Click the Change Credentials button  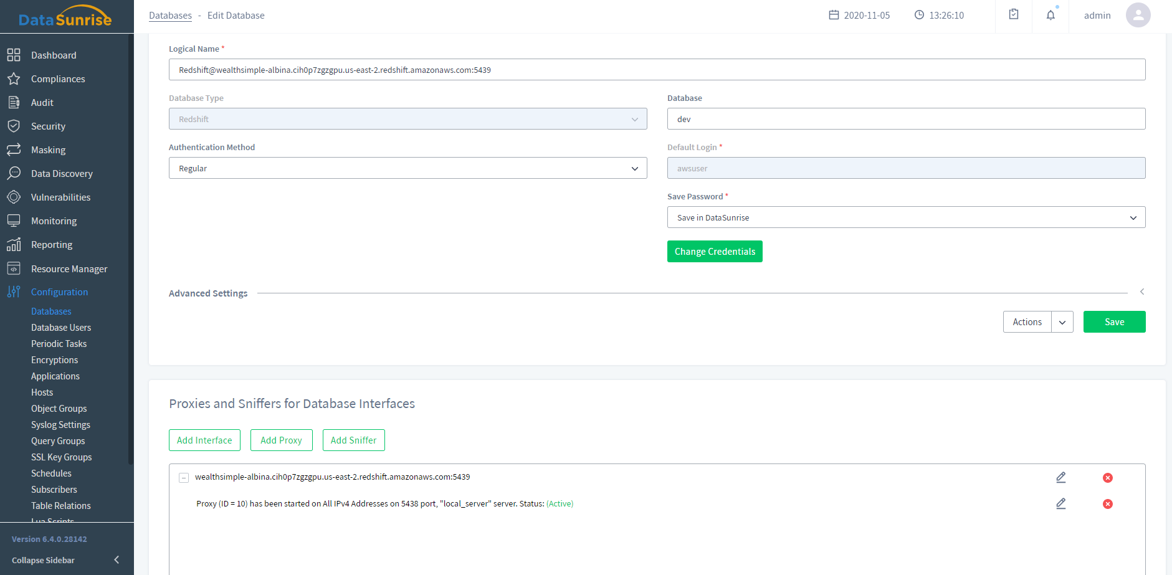click(714, 252)
